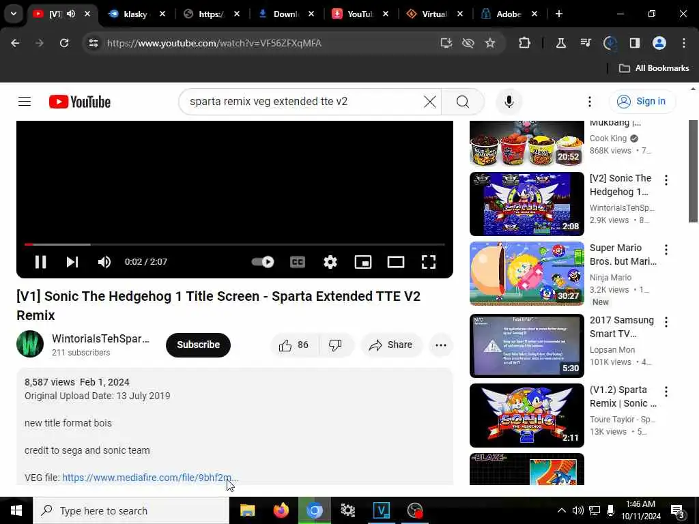Screen dimensions: 699x524
Task: Install app icon in address bar
Action: coord(446,43)
